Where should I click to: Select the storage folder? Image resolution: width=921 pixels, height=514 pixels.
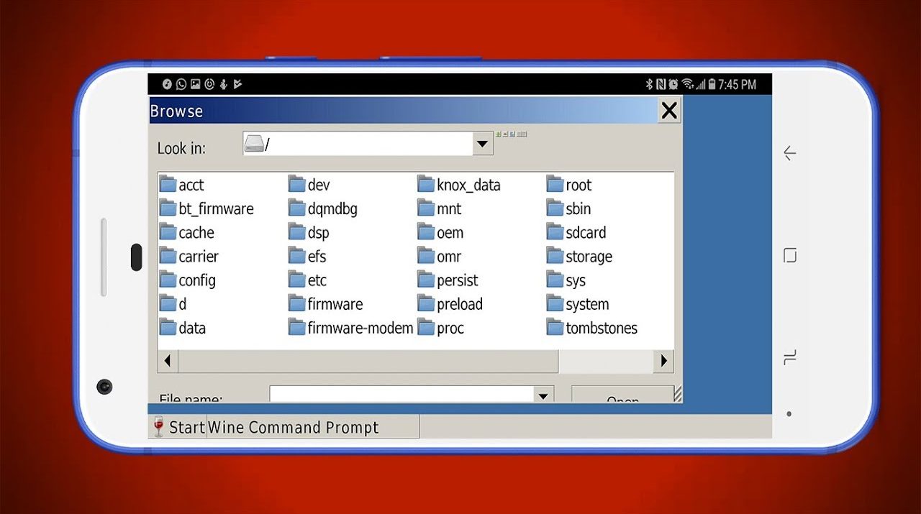coord(588,257)
